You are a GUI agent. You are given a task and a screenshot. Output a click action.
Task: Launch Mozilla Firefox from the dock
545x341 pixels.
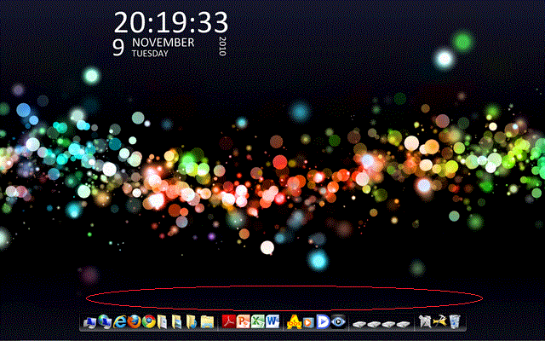pyautogui.click(x=135, y=322)
